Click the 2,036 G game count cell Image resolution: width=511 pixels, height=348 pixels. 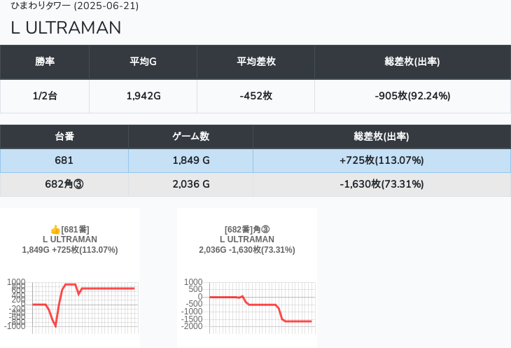pyautogui.click(x=190, y=184)
